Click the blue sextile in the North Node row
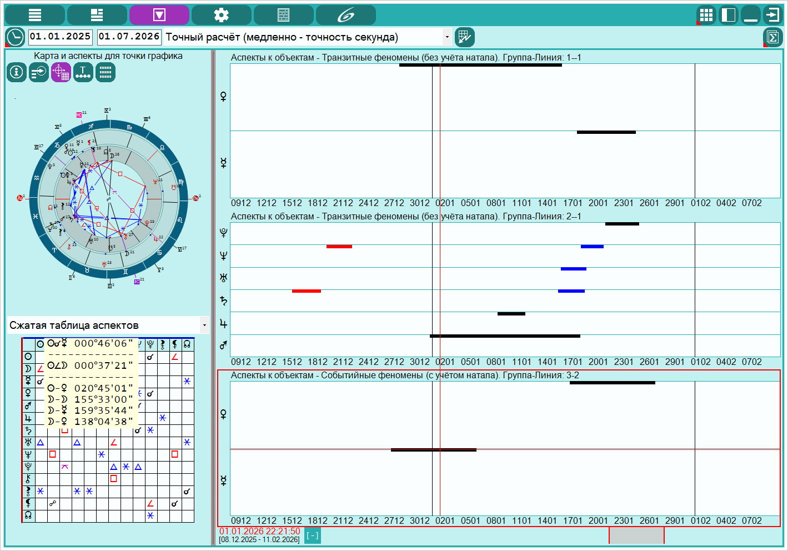This screenshot has height=551, width=788. 150,516
